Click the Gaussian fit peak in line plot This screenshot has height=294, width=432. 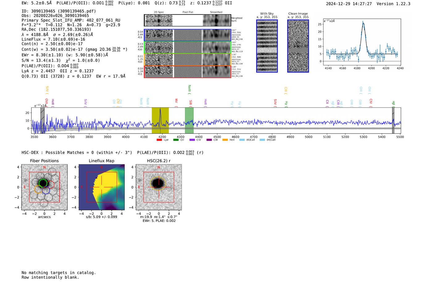point(363,23)
